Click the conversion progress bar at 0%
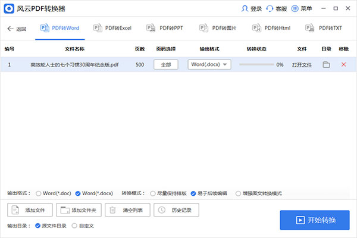The width and height of the screenshot is (357, 238). (256, 65)
